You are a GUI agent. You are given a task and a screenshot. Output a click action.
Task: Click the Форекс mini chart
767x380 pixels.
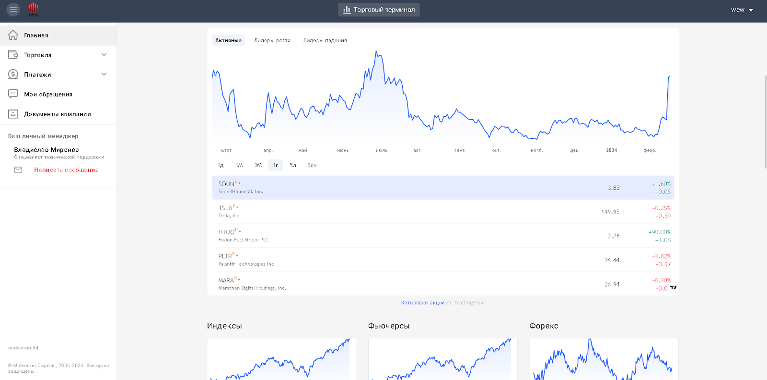[x=604, y=359]
